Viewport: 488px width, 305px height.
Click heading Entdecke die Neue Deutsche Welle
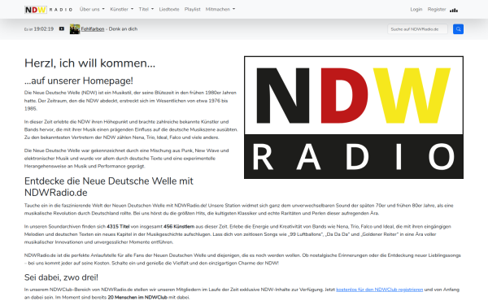coord(109,187)
